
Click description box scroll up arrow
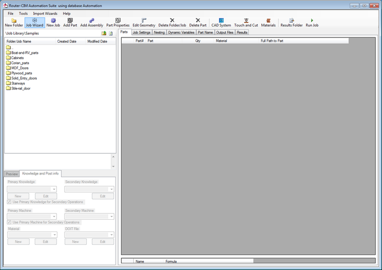coord(113,157)
